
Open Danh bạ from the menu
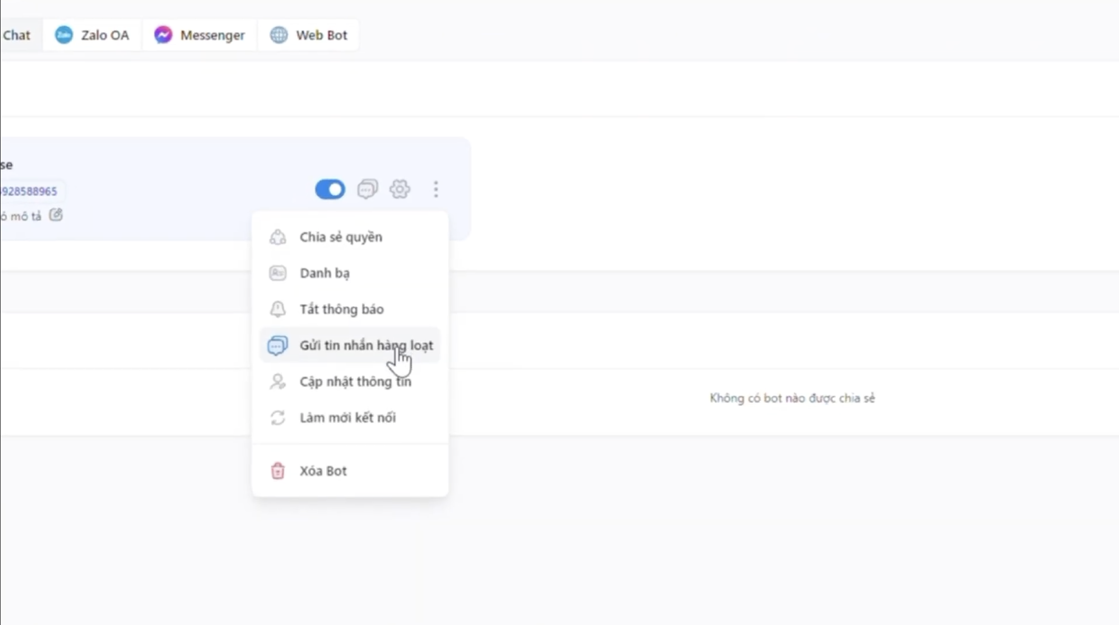tap(350, 273)
